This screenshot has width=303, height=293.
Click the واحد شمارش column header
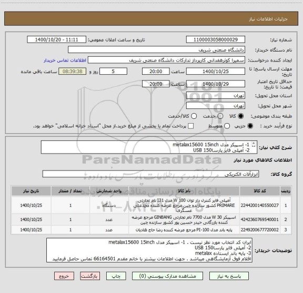tap(109, 191)
